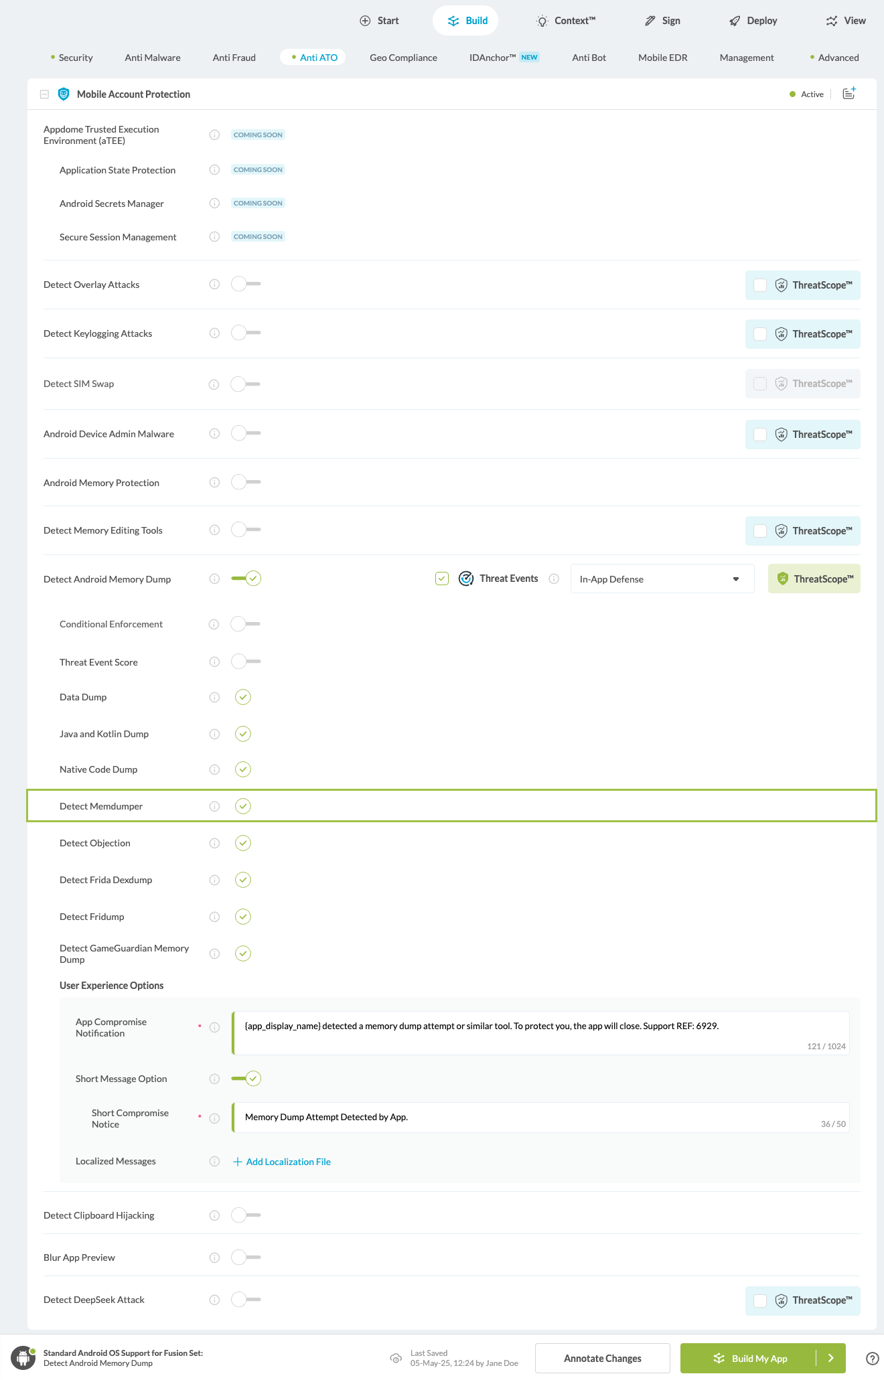
Task: Click the Deploy rocket icon
Action: click(733, 20)
